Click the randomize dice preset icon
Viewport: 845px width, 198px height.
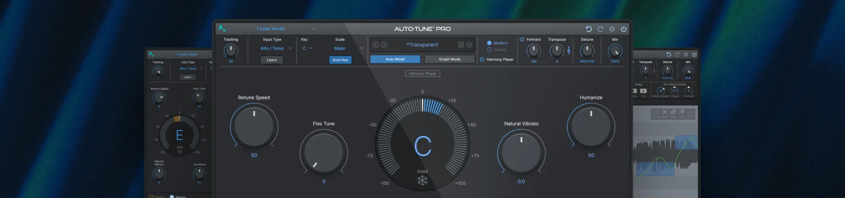[x=461, y=45]
